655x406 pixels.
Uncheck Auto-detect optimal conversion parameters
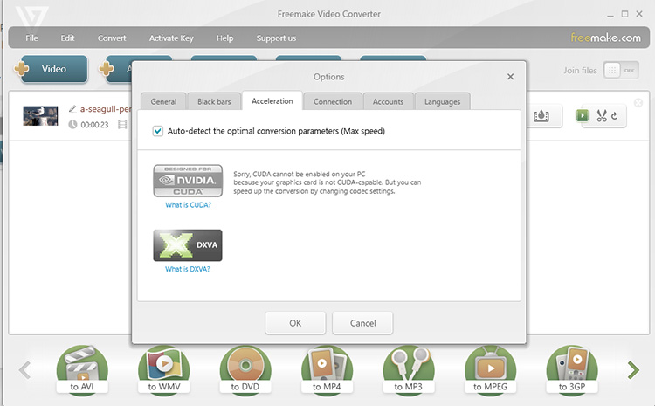coord(158,131)
